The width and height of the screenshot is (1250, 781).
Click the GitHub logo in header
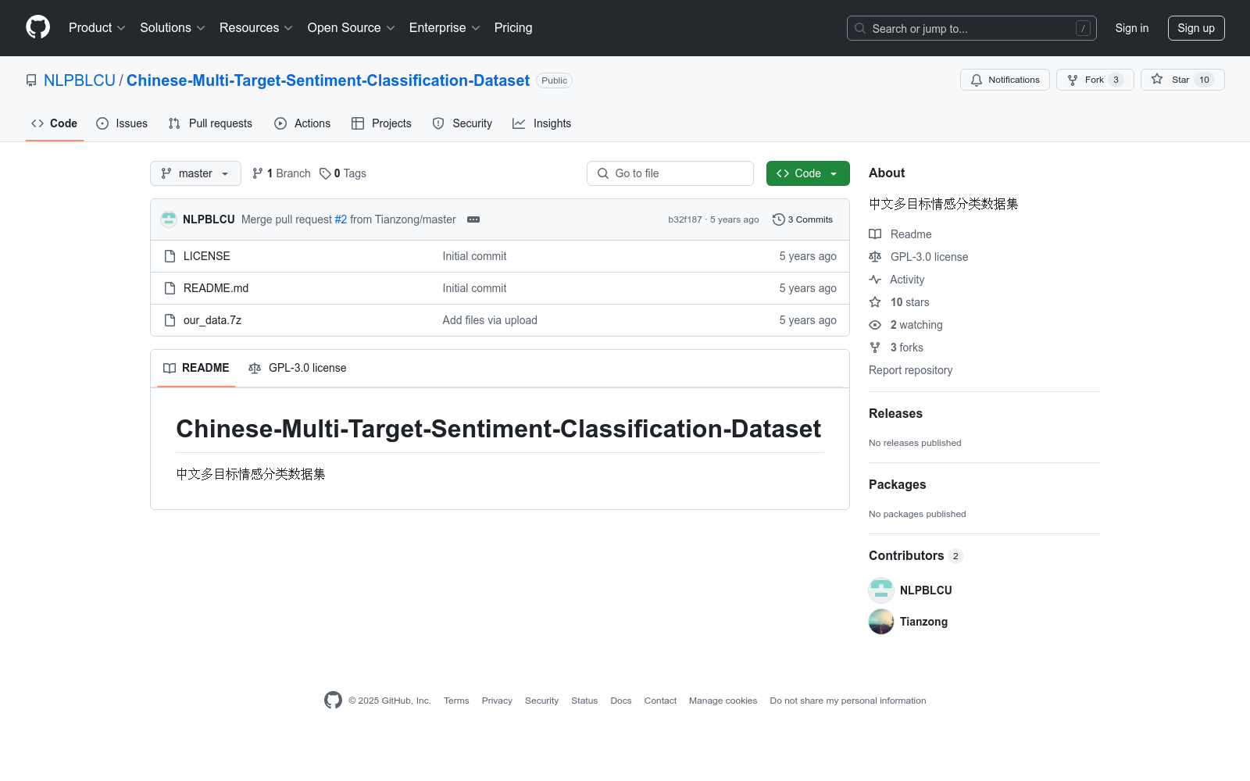point(37,27)
